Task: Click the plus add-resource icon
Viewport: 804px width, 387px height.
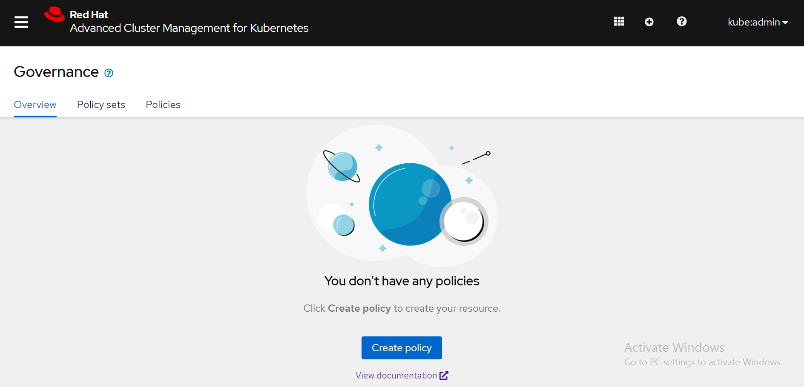Action: point(649,22)
